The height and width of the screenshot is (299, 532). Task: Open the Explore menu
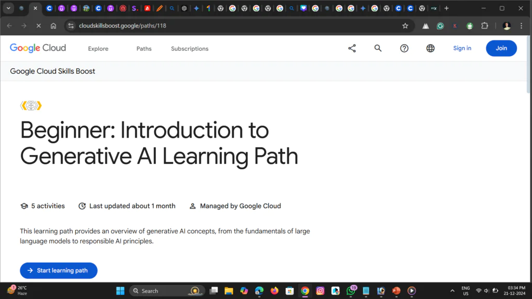click(x=98, y=49)
